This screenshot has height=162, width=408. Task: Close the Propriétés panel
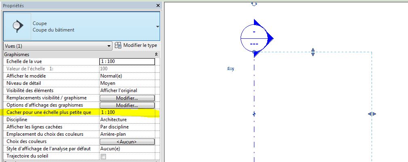coord(157,6)
